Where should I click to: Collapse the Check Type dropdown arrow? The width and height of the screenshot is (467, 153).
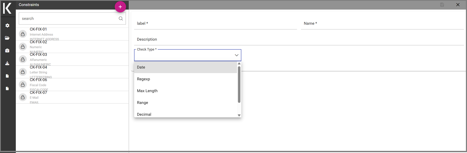(x=236, y=55)
